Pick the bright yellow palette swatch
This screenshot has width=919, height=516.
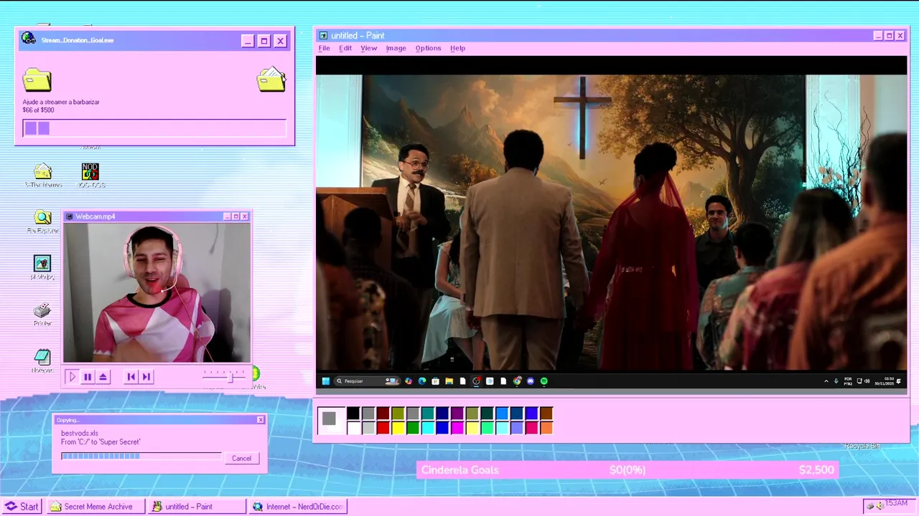coord(398,428)
